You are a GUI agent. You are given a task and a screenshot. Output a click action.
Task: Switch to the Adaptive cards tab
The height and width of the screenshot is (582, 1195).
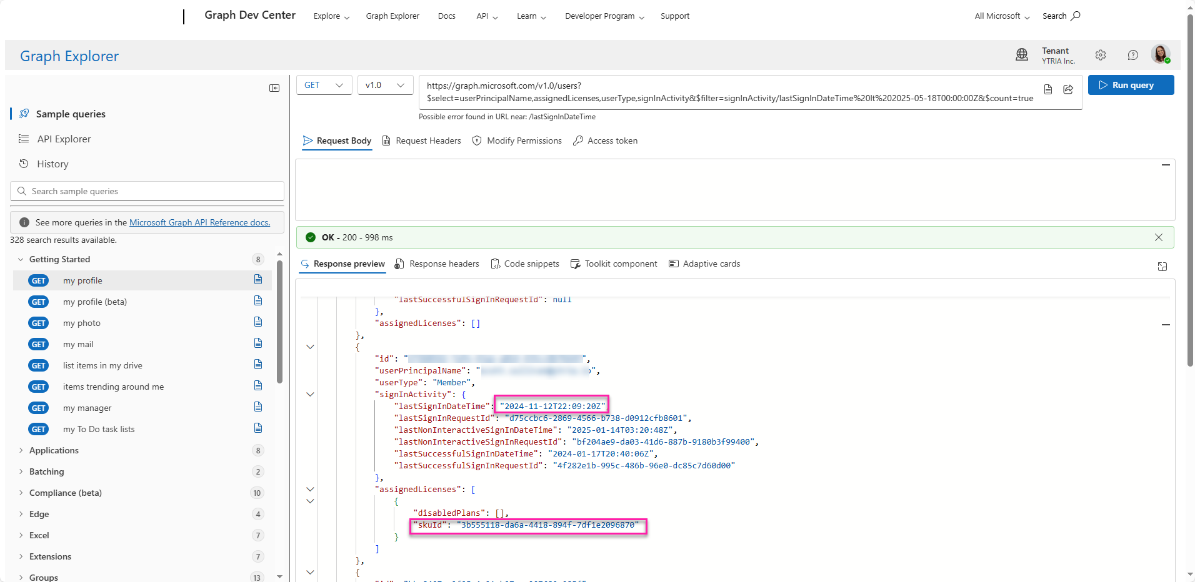pyautogui.click(x=704, y=264)
